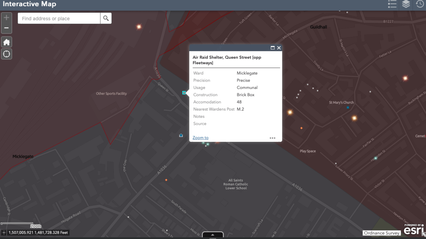Collapse the air raid shelter popup

pos(279,48)
